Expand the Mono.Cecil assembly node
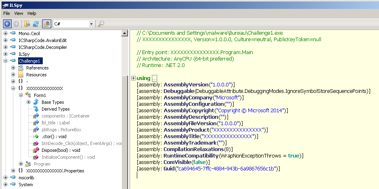The image size is (379, 189). (x=5, y=34)
